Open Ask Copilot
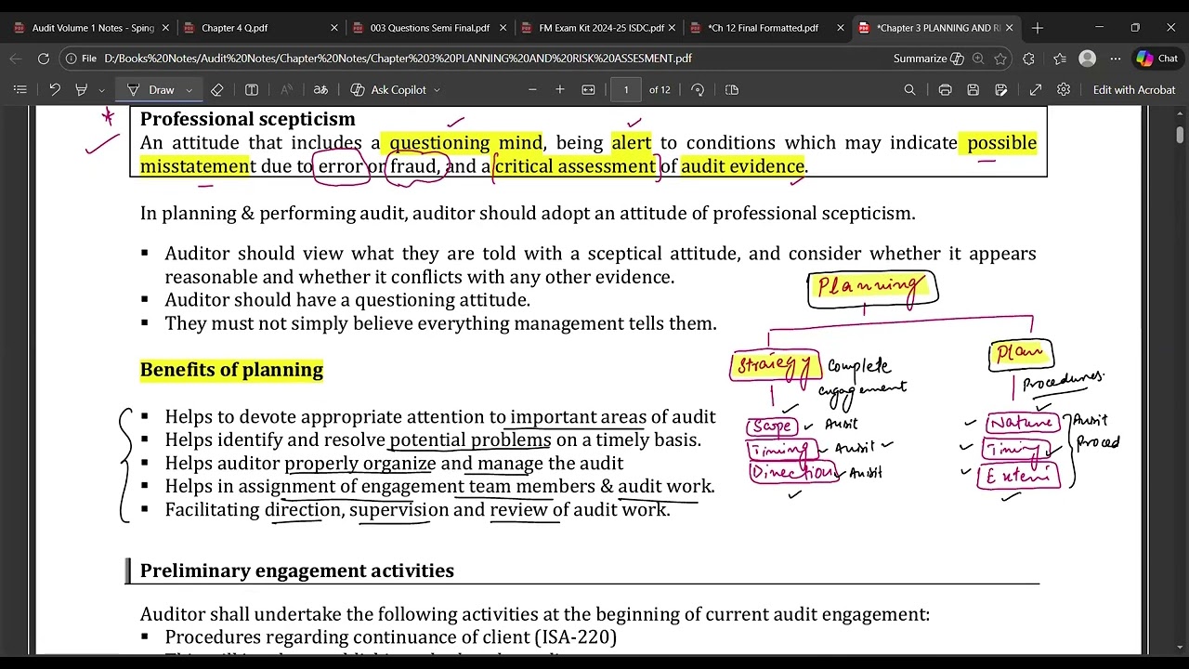 click(388, 89)
